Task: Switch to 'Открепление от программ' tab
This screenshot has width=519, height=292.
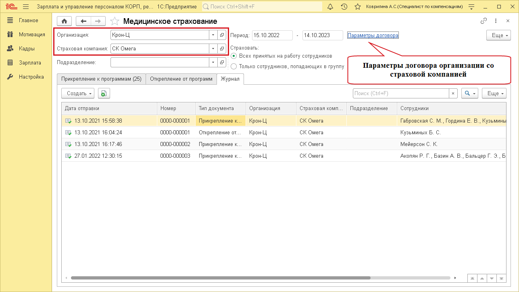Action: pyautogui.click(x=181, y=79)
